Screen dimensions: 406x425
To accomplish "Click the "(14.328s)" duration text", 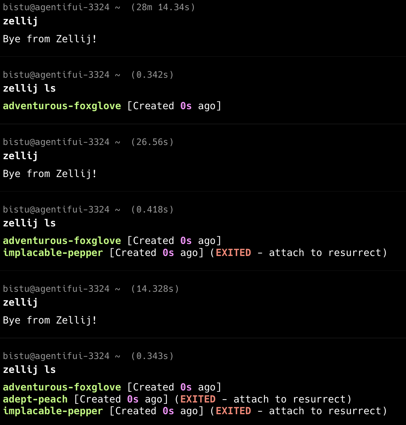I will click(x=155, y=289).
